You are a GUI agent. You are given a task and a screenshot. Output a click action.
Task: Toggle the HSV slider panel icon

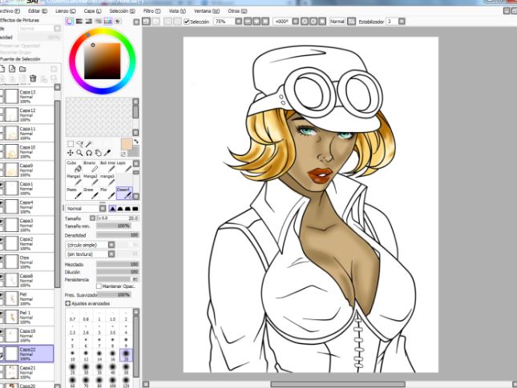(x=89, y=22)
